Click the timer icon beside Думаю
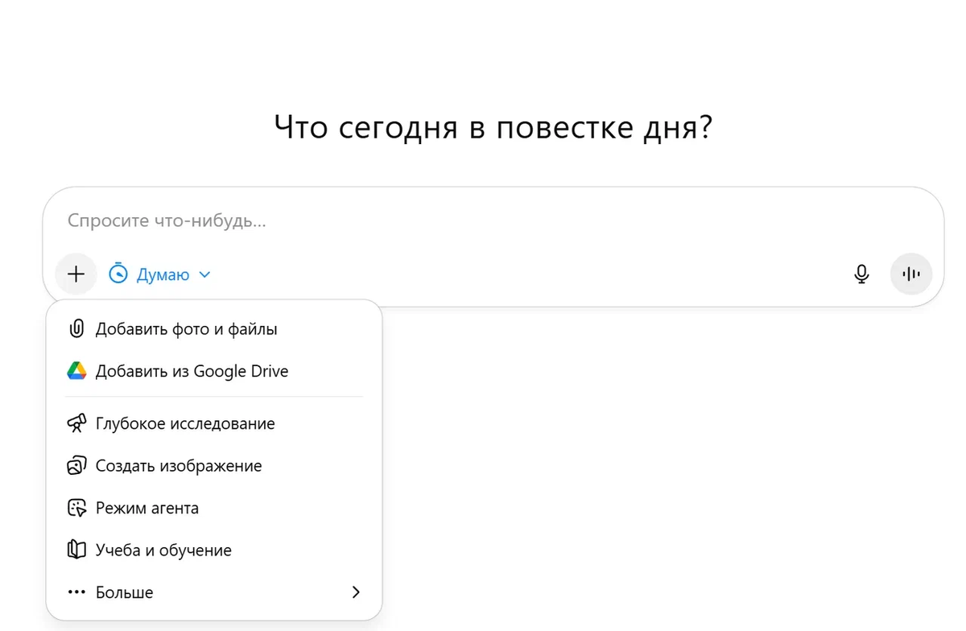Viewport: 966px width, 631px height. tap(118, 274)
